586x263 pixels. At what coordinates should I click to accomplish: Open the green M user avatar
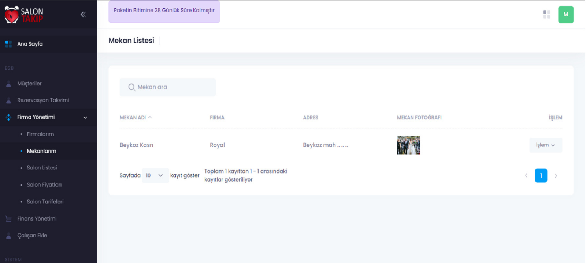565,15
